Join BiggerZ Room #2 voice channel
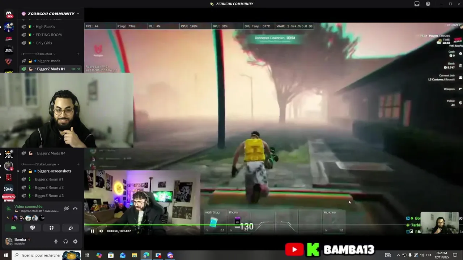This screenshot has height=260, width=463. 51,187
